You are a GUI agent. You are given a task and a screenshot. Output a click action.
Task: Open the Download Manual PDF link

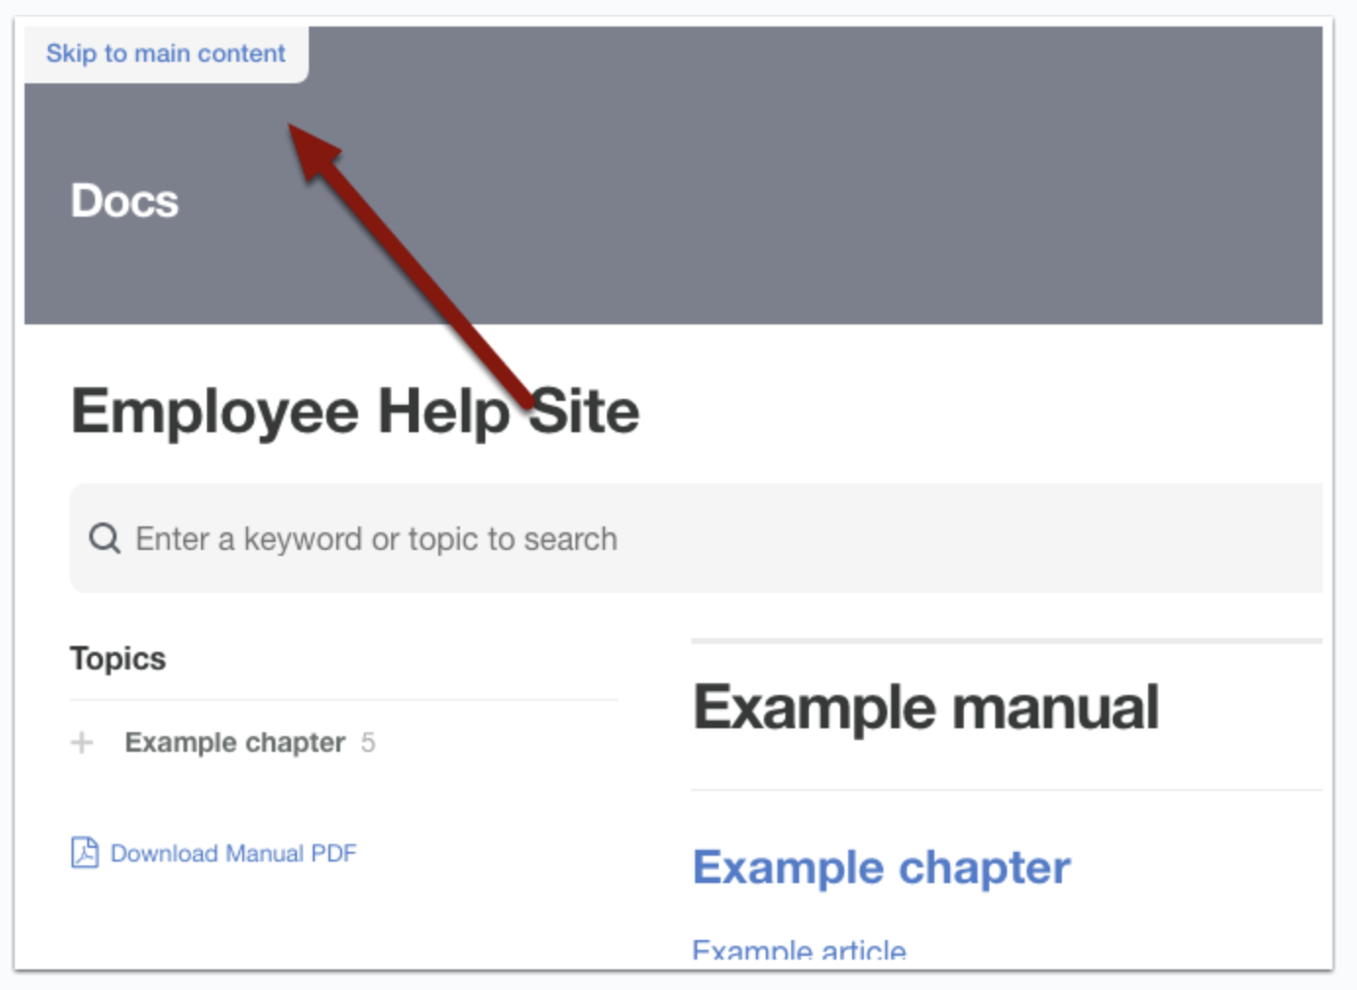[x=233, y=853]
